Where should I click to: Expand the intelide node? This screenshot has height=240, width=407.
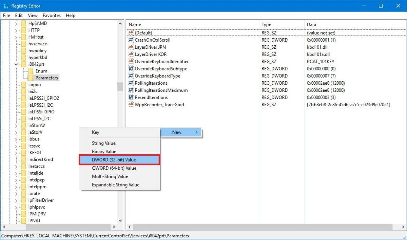point(15,173)
